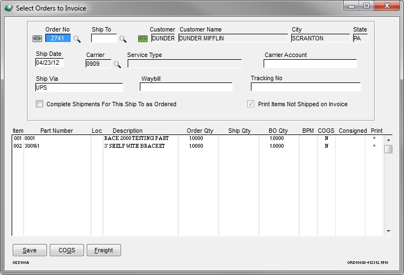Click part number 300161

coord(32,146)
